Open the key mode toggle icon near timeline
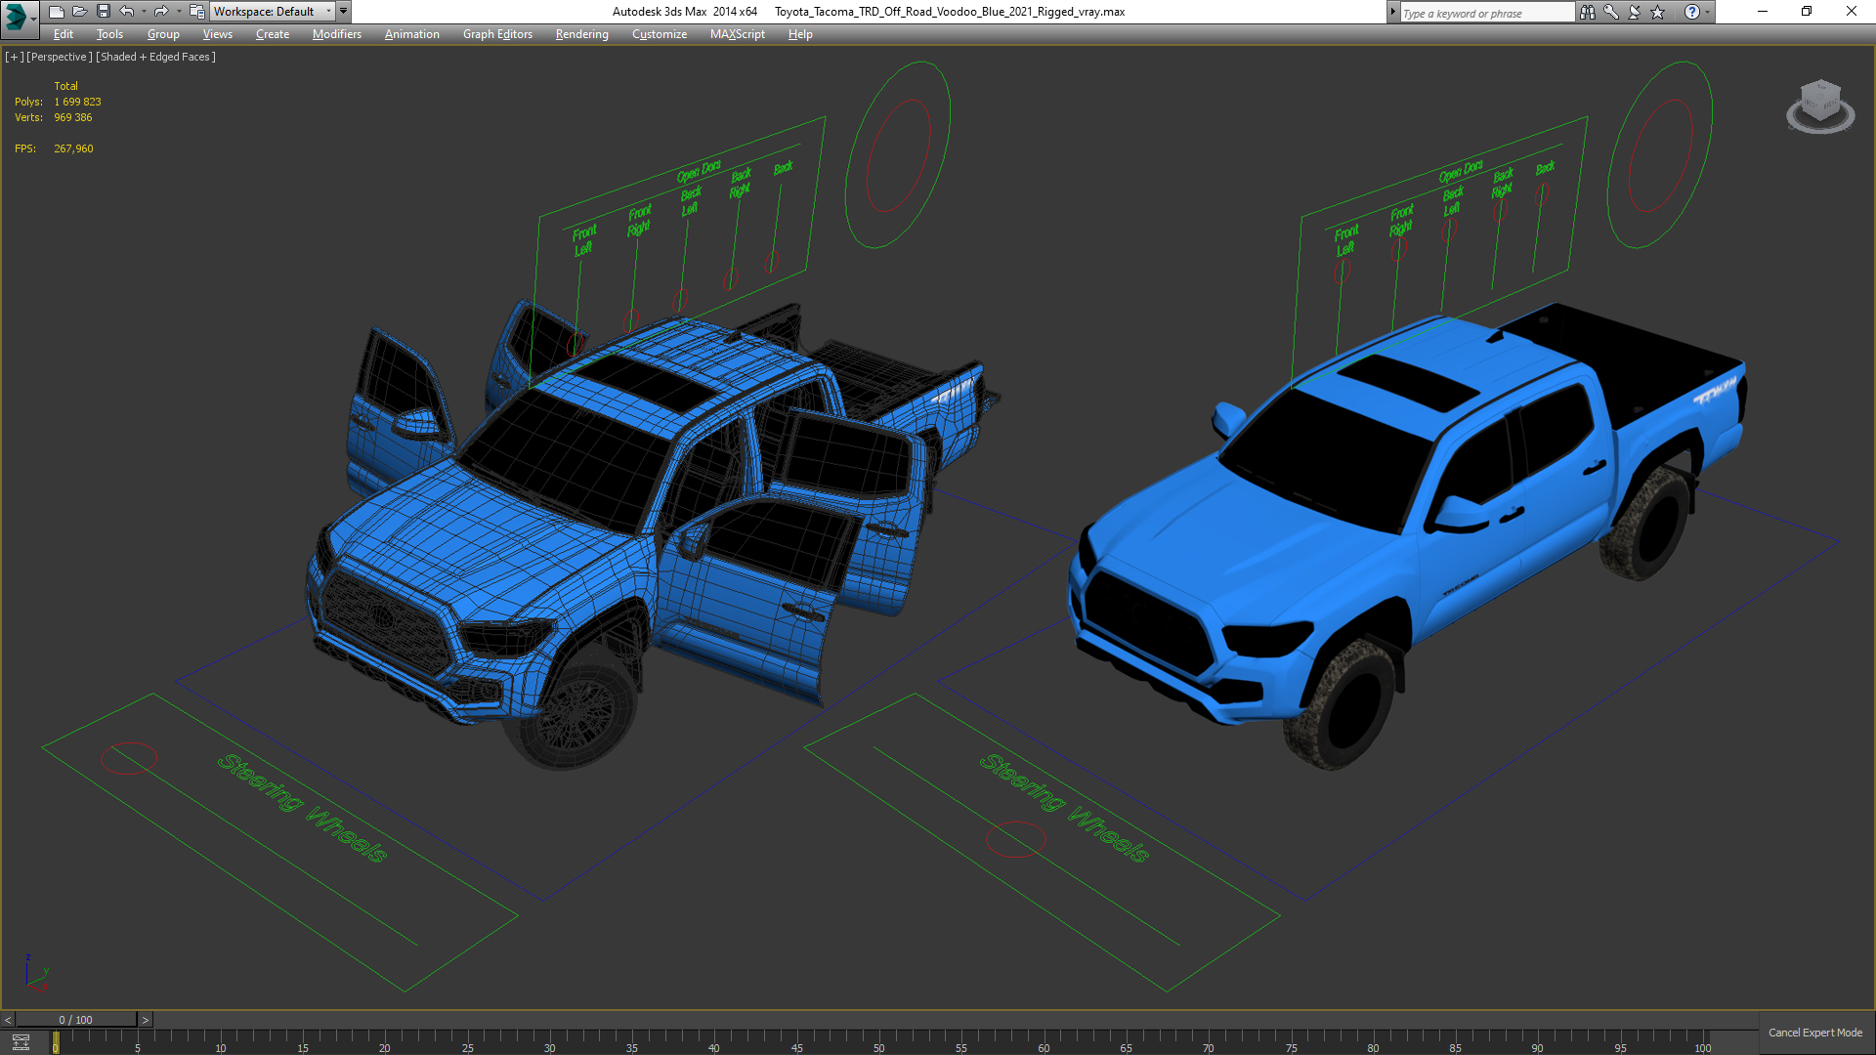This screenshot has width=1876, height=1055. click(x=21, y=1042)
